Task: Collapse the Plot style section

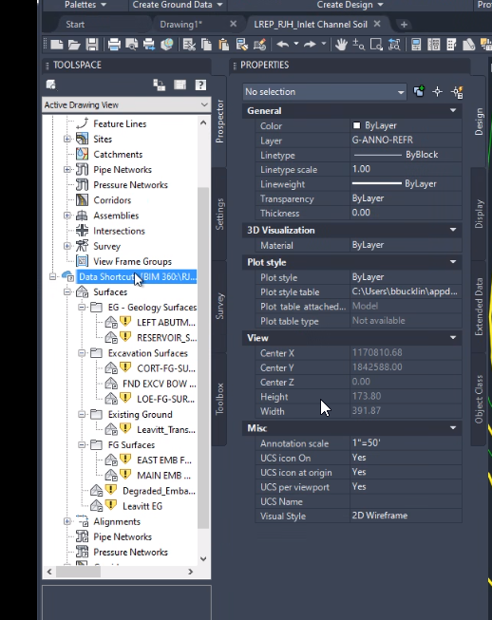Action: point(453,262)
